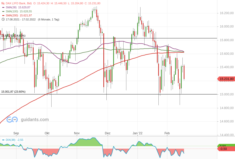Select the SMA(38) purple line marker
Screen dimensions: 235x159
click(3, 7)
